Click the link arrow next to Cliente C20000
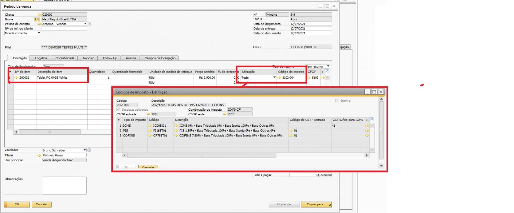The width and height of the screenshot is (514, 213). [x=39, y=15]
